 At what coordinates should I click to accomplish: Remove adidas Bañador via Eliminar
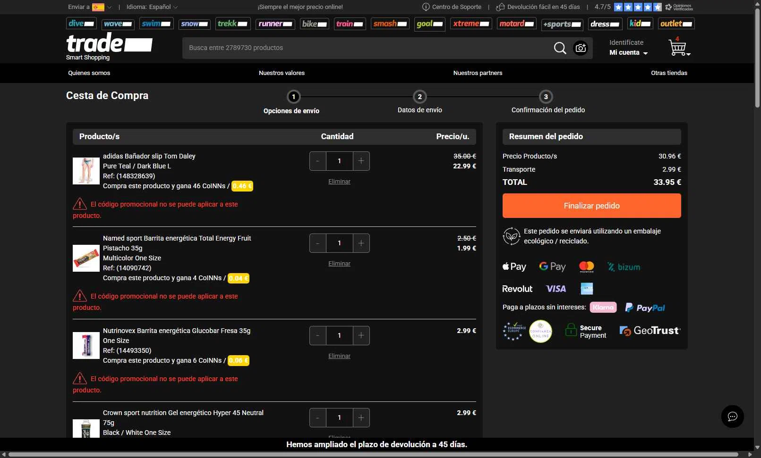coord(339,182)
